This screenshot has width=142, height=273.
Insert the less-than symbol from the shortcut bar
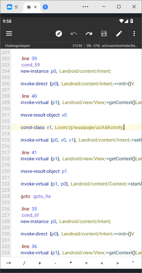pyautogui.click(x=102, y=263)
